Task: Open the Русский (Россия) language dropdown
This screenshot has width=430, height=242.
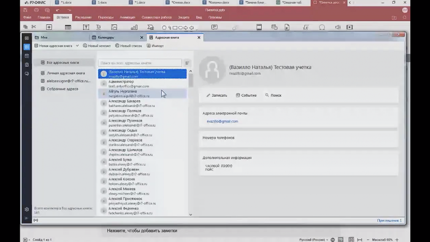Action: pyautogui.click(x=313, y=239)
